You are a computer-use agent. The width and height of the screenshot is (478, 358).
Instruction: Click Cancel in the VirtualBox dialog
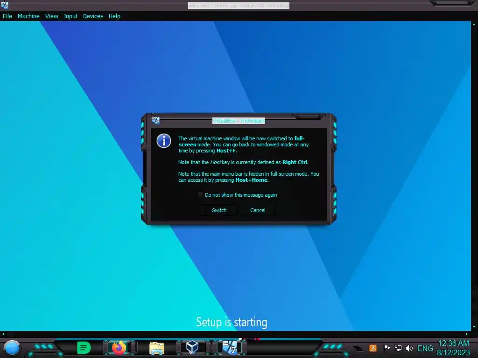coord(258,210)
